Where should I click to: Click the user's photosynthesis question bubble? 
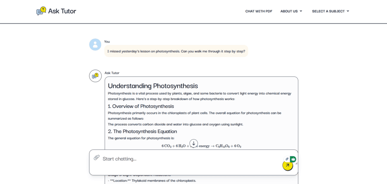176,51
